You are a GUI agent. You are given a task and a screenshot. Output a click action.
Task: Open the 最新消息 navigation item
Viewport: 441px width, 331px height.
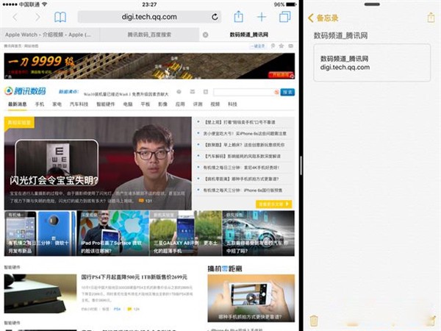tap(18, 104)
